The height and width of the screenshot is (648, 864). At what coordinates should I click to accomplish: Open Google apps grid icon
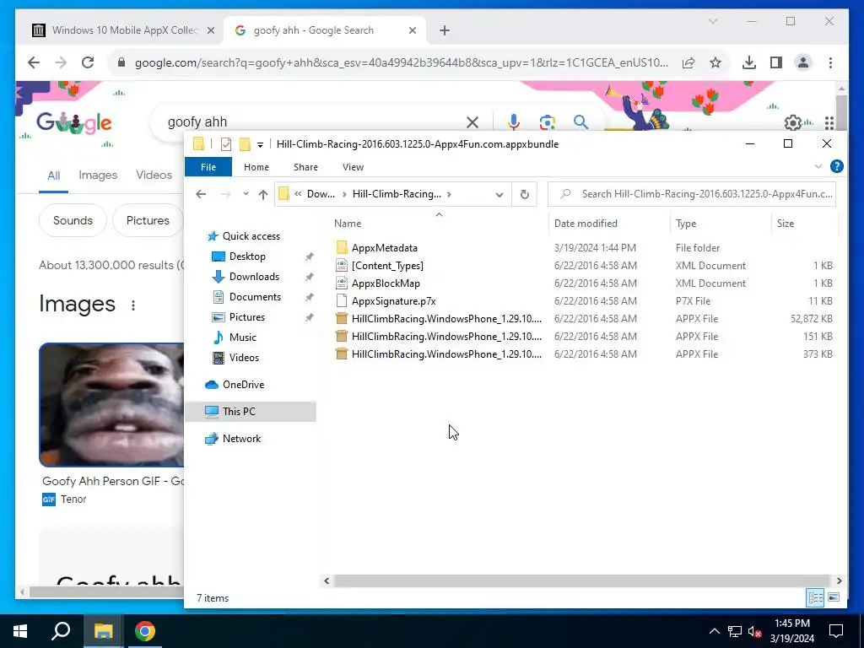[x=829, y=121]
